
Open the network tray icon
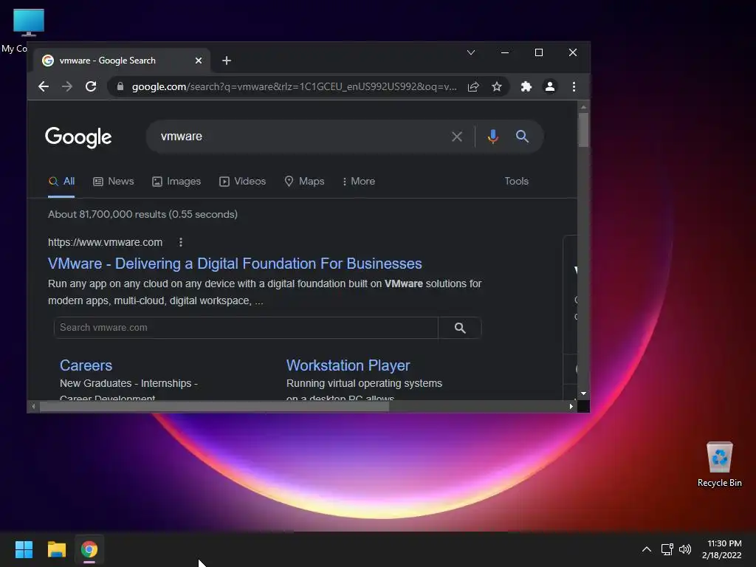coord(667,549)
